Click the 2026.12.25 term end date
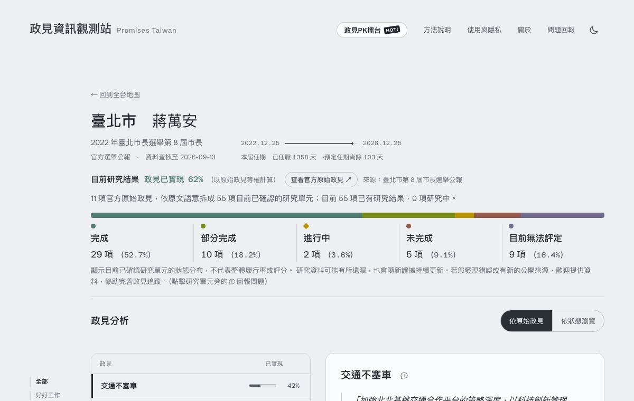The width and height of the screenshot is (634, 401). [382, 143]
